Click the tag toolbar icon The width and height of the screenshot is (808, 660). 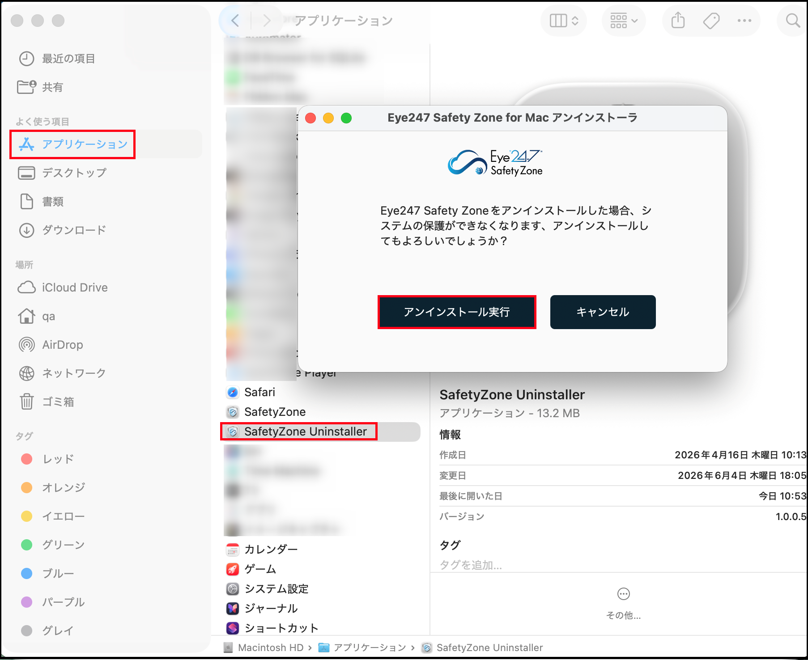(x=711, y=21)
